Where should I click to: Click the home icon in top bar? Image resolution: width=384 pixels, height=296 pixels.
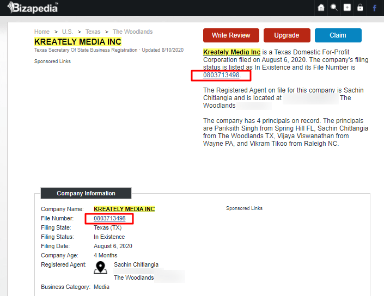(x=321, y=8)
